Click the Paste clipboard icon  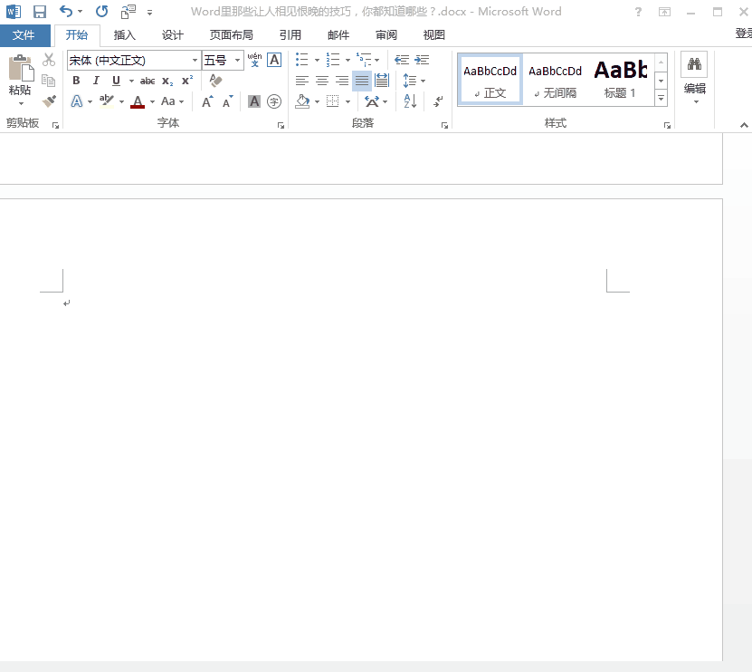tap(21, 68)
